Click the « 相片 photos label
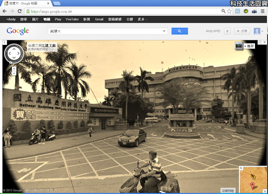Screen dimensions: 268x194 point(249,46)
